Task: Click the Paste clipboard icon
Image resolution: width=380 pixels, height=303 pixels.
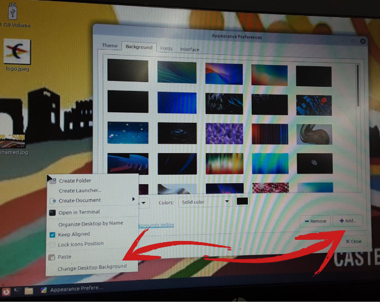Action: click(x=51, y=257)
